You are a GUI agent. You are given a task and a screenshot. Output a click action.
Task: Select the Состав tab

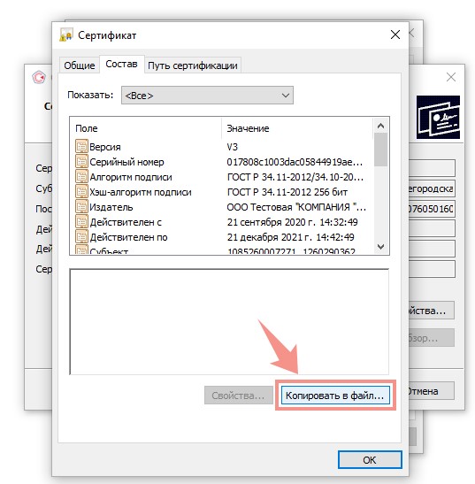coord(121,65)
